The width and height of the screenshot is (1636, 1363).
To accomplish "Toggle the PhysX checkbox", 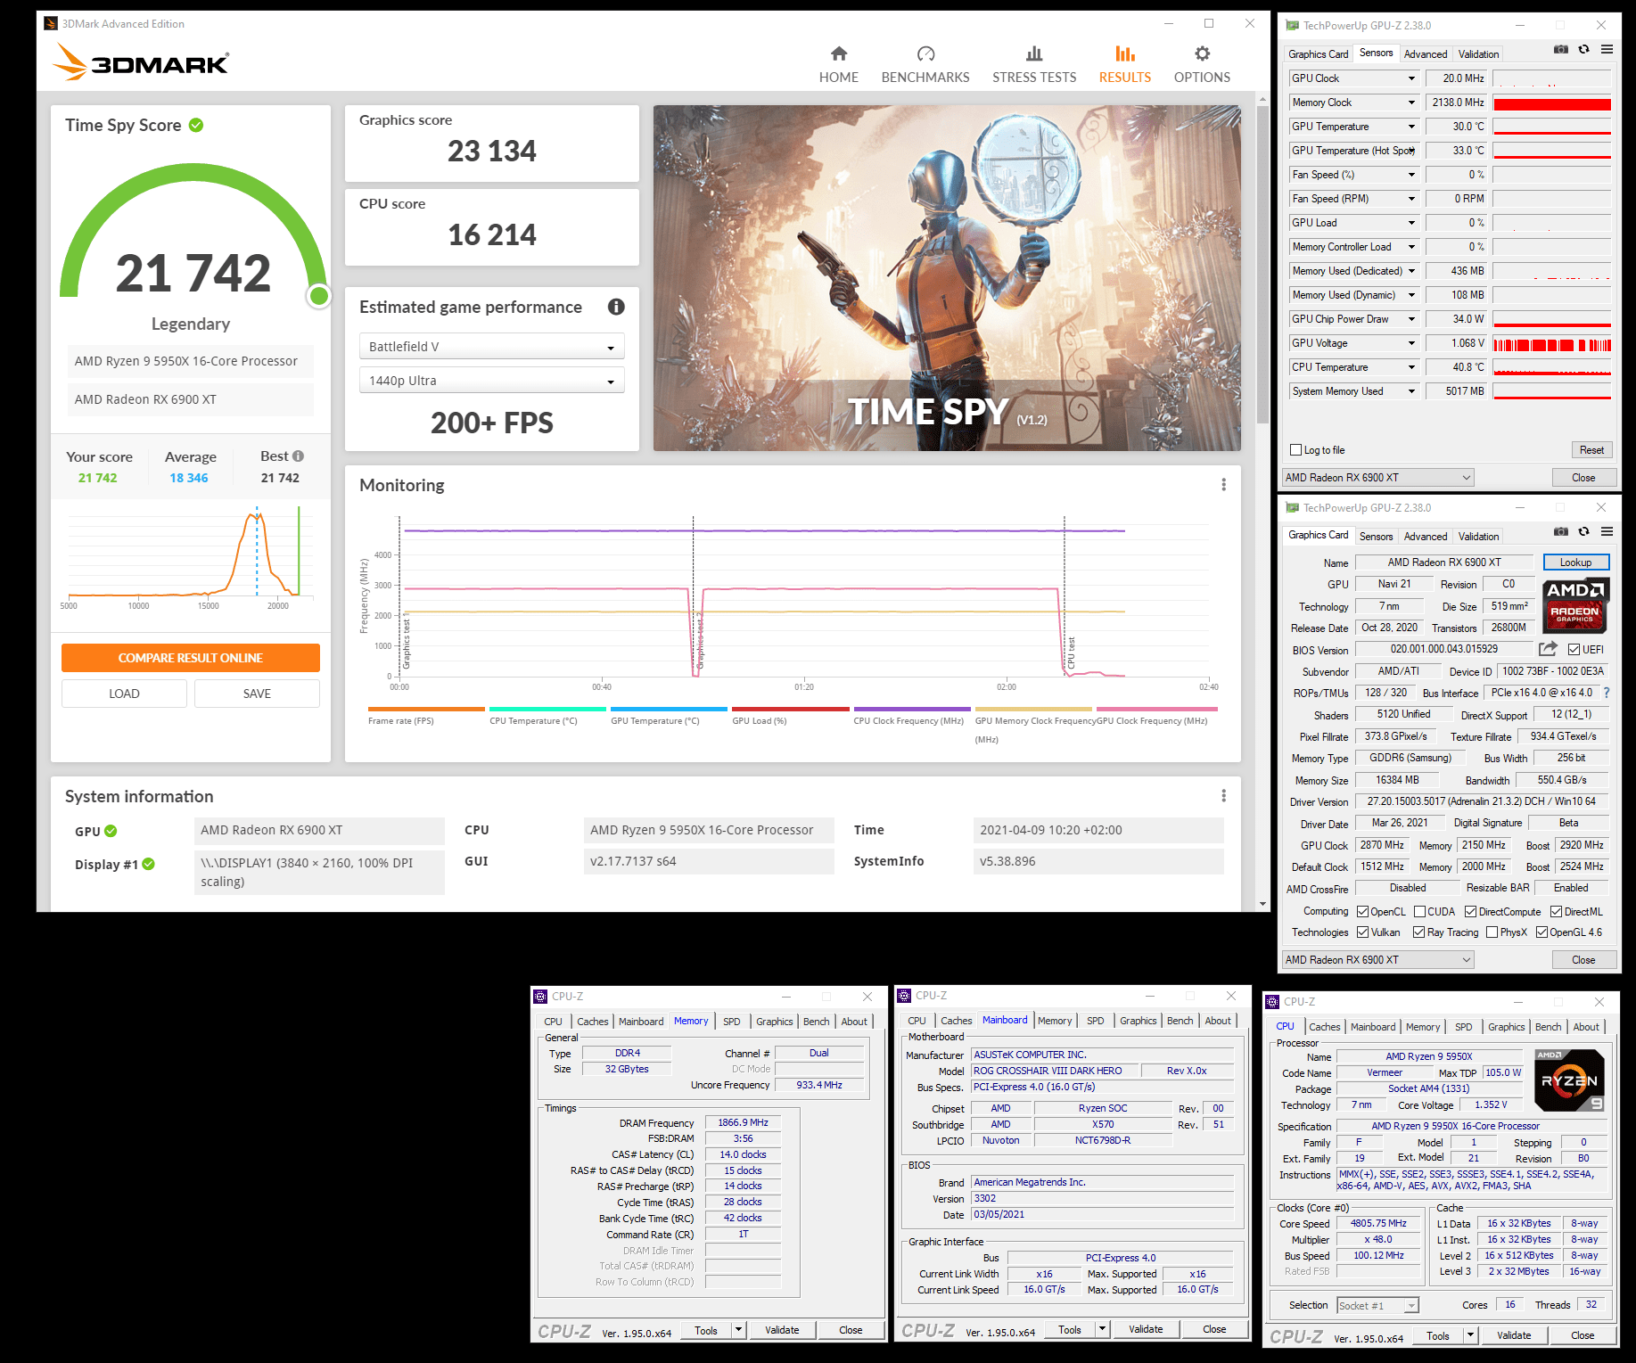I will click(x=1492, y=932).
